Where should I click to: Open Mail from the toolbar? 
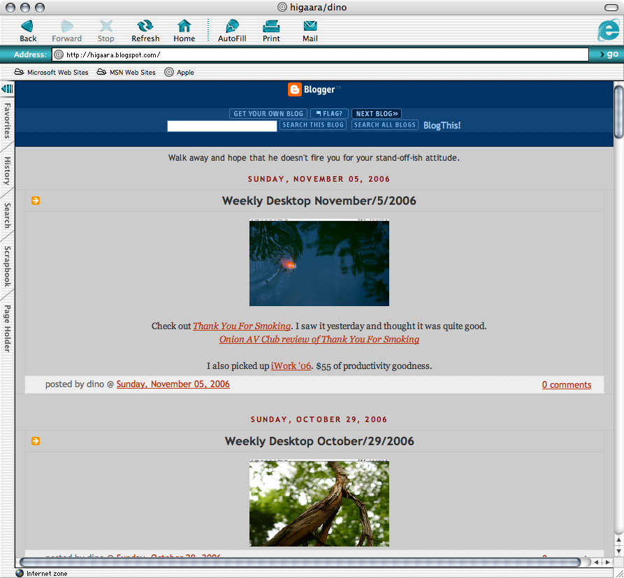[x=310, y=31]
